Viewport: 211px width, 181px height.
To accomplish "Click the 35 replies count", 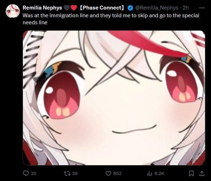I will (34, 173).
